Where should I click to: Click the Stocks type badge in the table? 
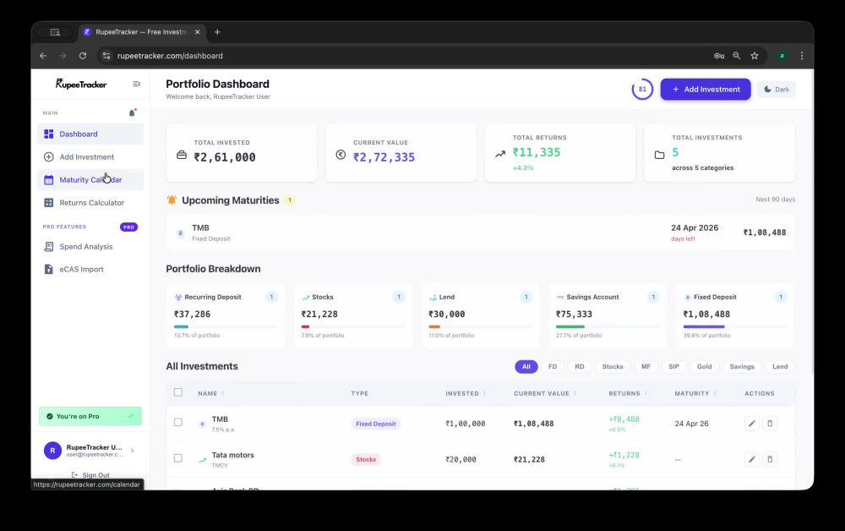coord(366,459)
